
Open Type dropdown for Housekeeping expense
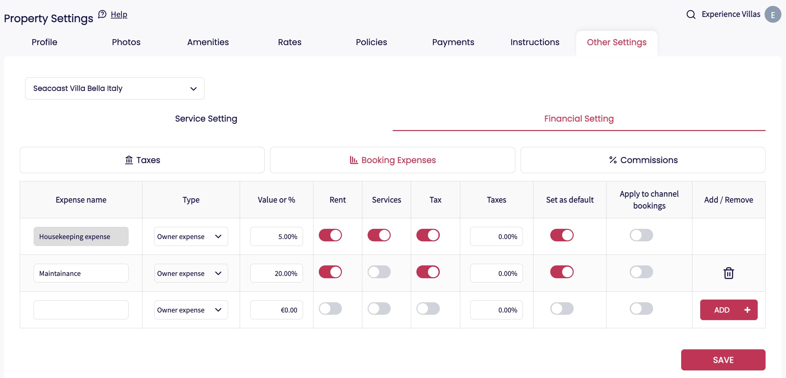(x=191, y=236)
